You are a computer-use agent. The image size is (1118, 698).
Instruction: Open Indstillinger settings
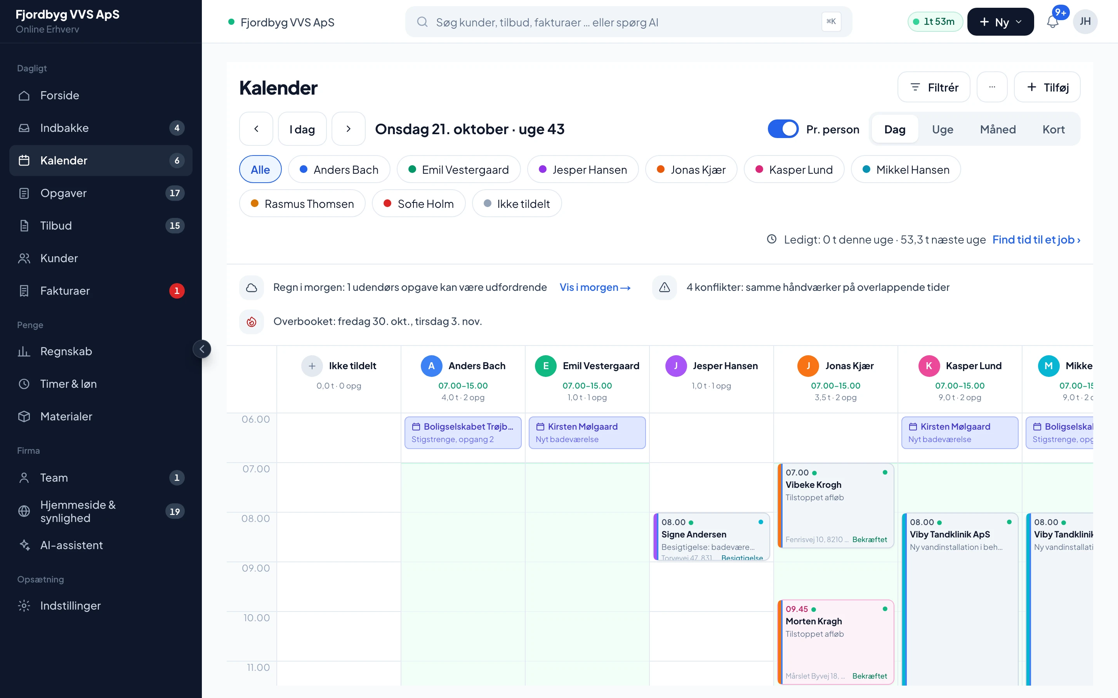pos(101,605)
